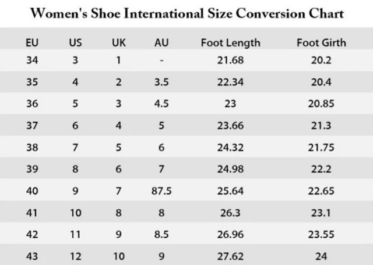This screenshot has height=265, width=373.
Task: Click the Foot Length column header
Action: coord(230,42)
